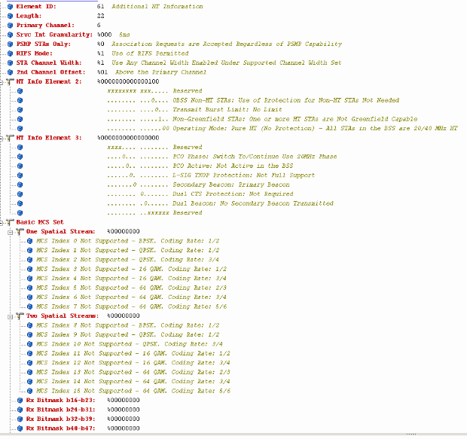Click the cube icon of Rx Bitmask b16-b23
Viewport: 467px width, 439px height.
[x=20, y=401]
